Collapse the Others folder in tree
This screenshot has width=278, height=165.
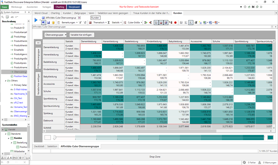(5, 80)
